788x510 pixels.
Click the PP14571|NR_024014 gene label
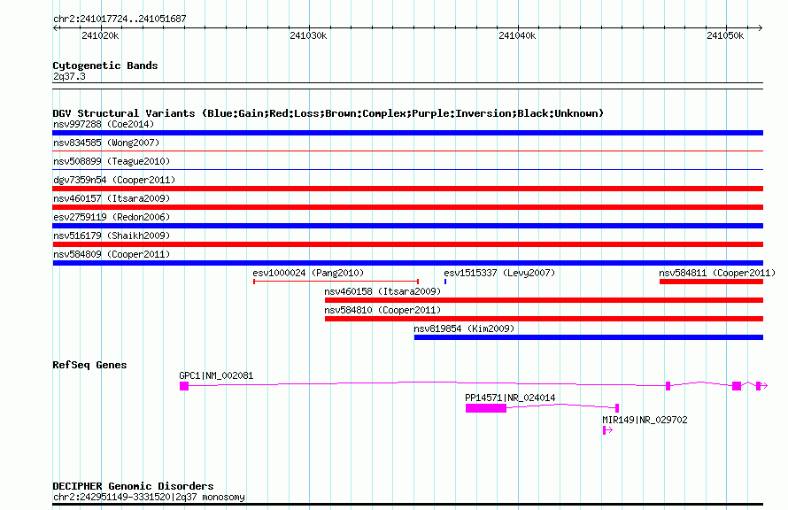(510, 398)
